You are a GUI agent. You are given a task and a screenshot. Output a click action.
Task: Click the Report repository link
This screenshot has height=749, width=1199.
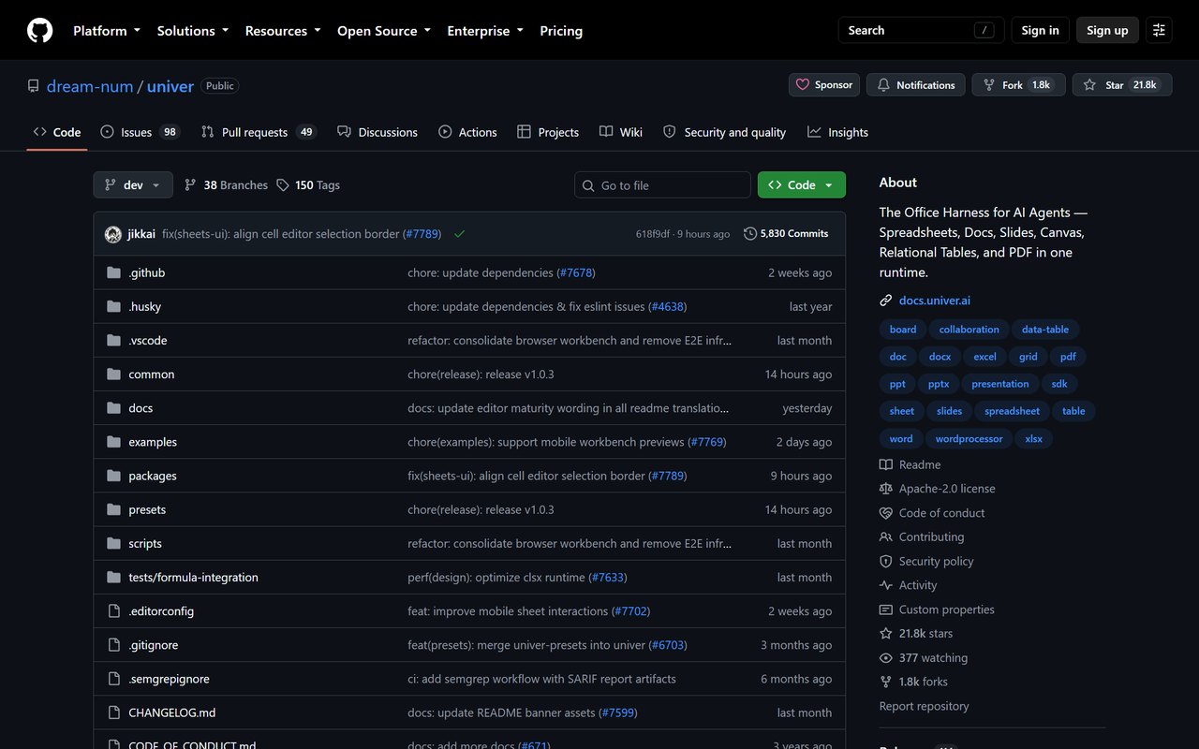click(x=924, y=707)
